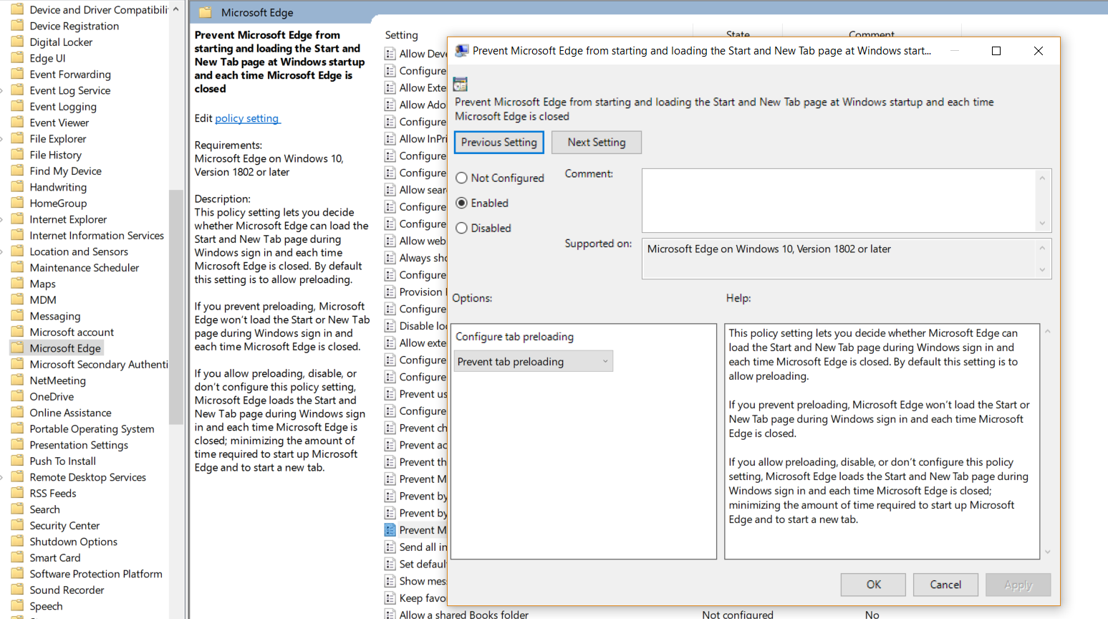Click the Speech folder icon
Screen dimensions: 1108x619
pos(18,606)
